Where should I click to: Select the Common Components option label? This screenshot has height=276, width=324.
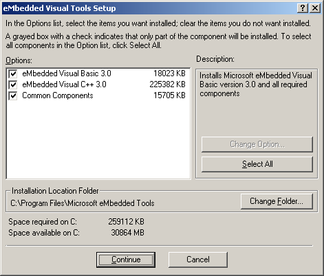pos(58,95)
